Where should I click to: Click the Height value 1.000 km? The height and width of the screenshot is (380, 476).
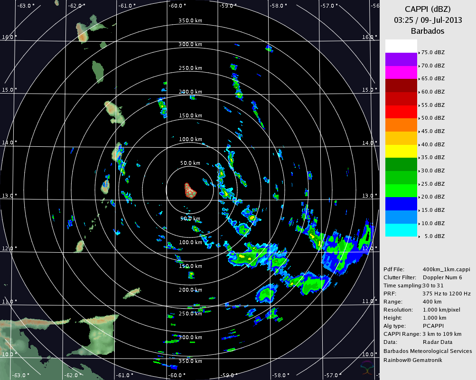click(x=435, y=318)
